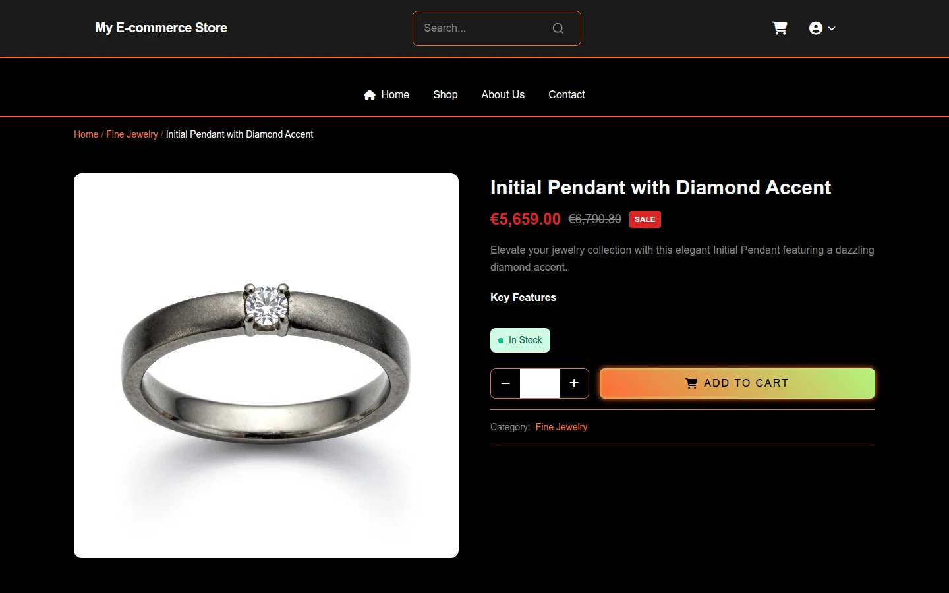Increase quantity with the plus button
Image resolution: width=949 pixels, height=593 pixels.
click(574, 383)
